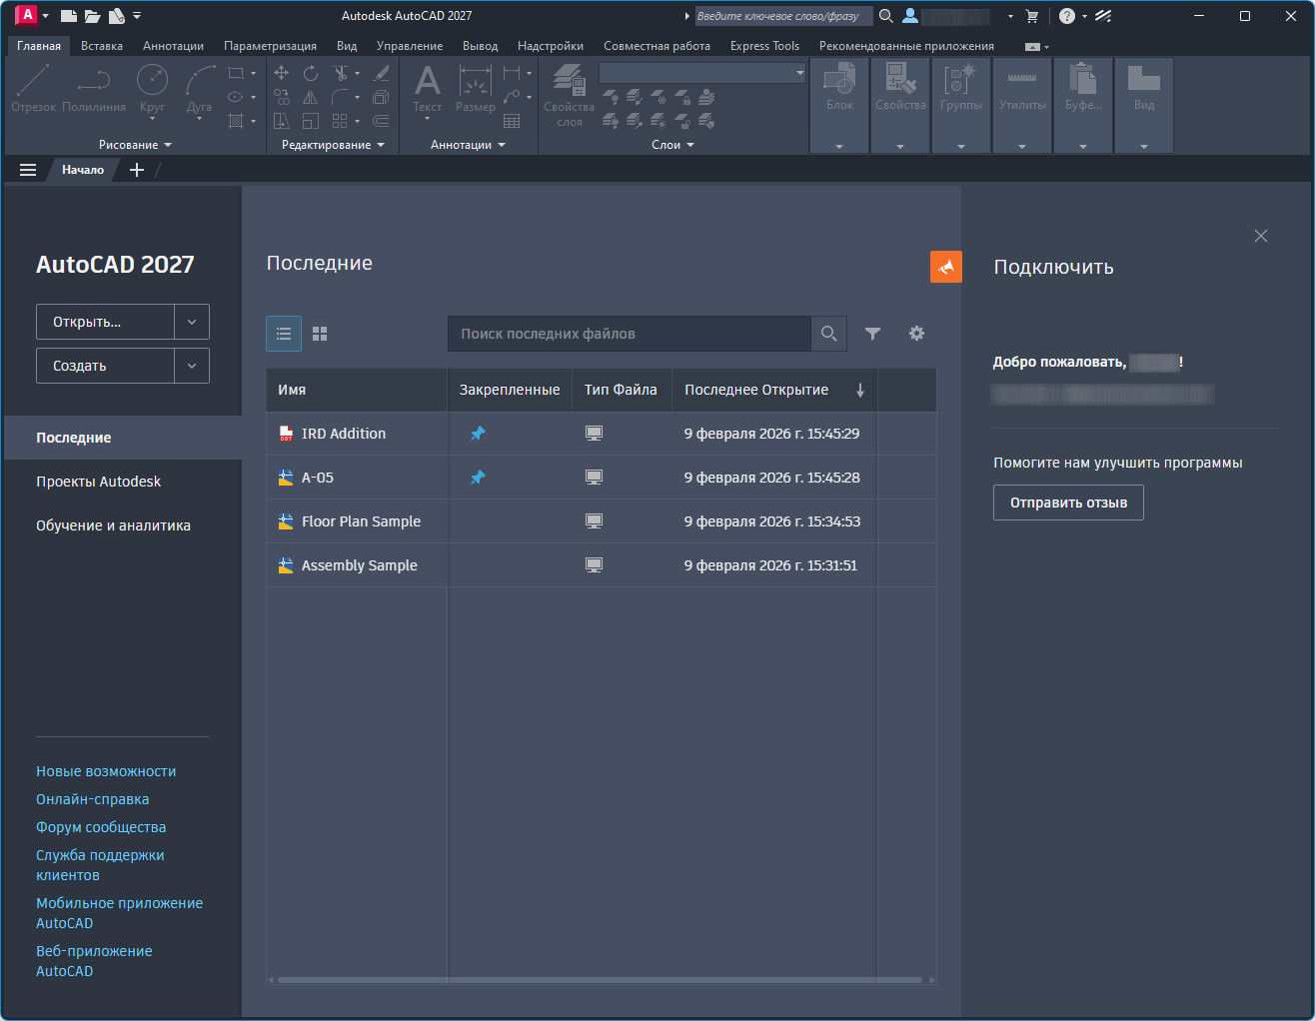Open the Новые возможности link
Screen dimensions: 1315x1021
[x=106, y=771]
